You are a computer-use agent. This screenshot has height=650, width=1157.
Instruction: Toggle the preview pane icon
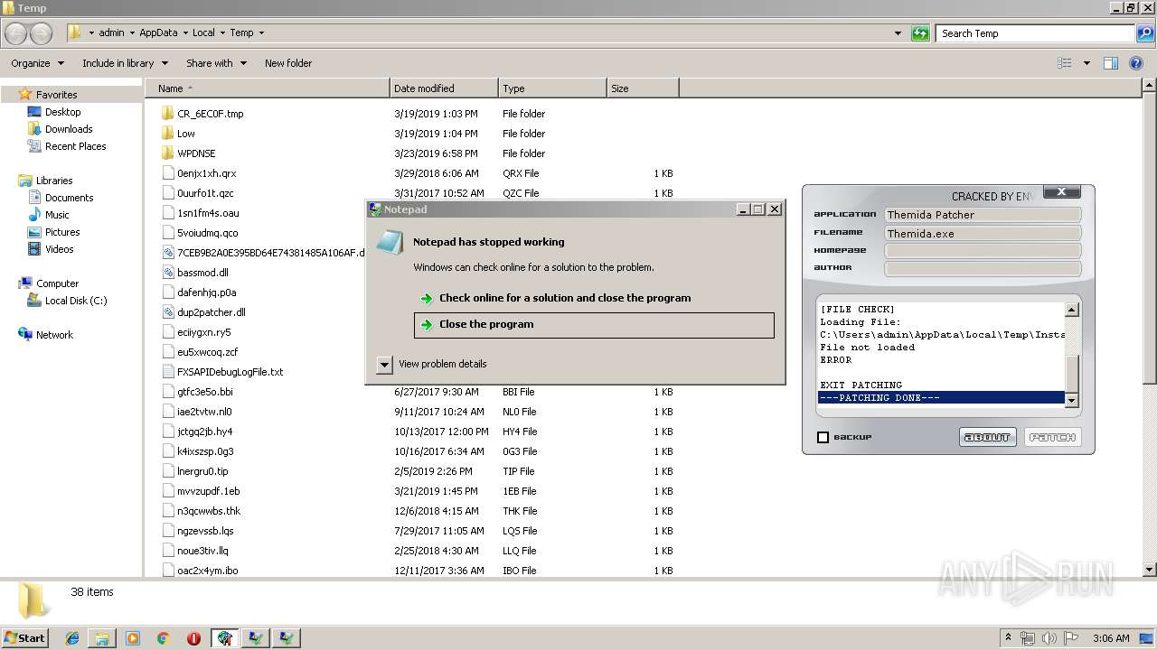click(x=1111, y=63)
